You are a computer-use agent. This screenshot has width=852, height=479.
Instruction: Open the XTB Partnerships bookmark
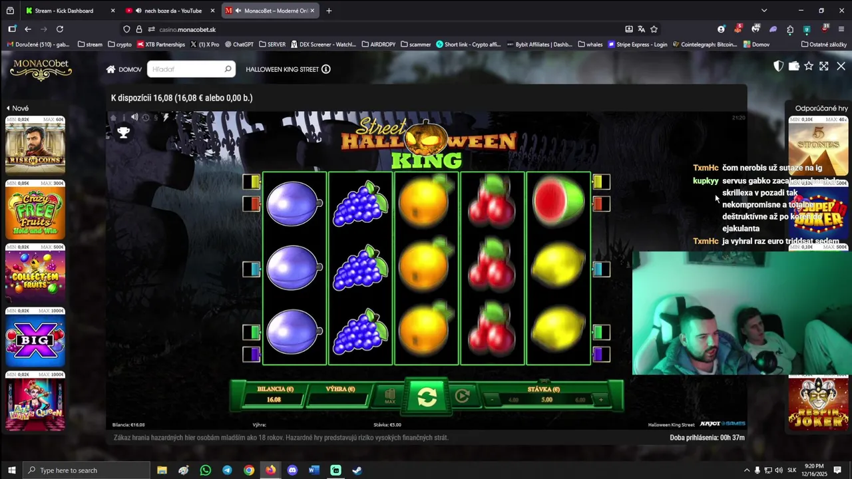(x=161, y=45)
